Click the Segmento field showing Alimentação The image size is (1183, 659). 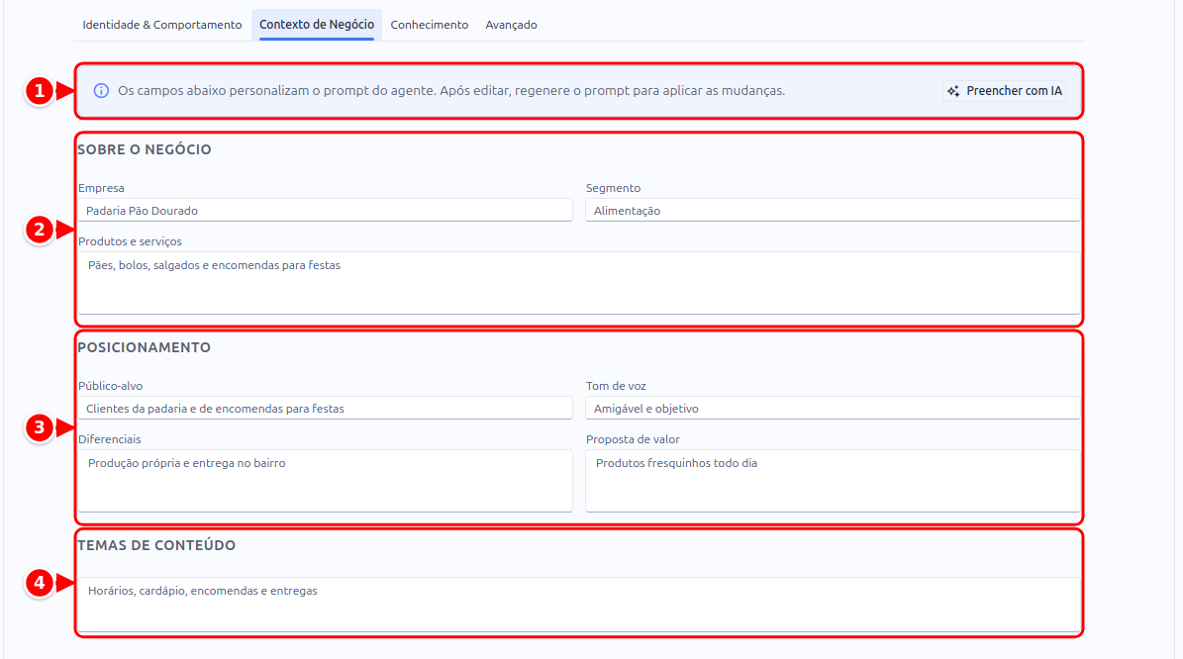pos(833,211)
